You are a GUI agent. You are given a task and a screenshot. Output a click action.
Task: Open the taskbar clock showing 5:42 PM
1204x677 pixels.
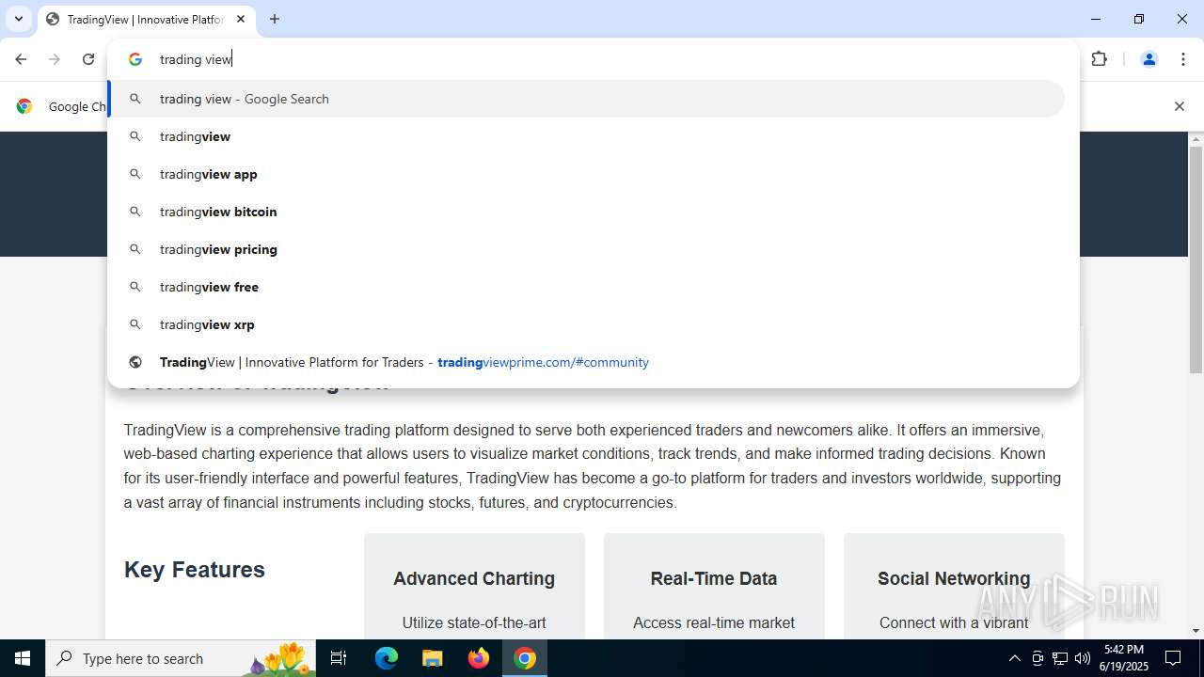tap(1125, 658)
